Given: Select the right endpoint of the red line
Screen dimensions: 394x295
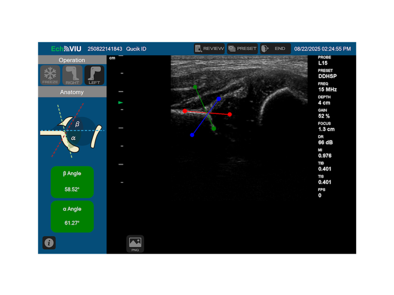Looking at the screenshot, I should pyautogui.click(x=230, y=114).
